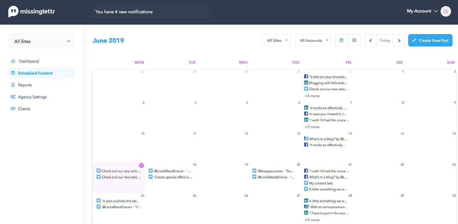This screenshot has width=458, height=224.
Task: Open LinkedIn post "Blogging with little kids…"
Action: pyautogui.click(x=326, y=83)
